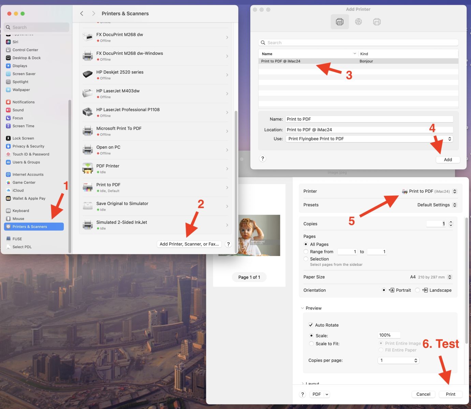Click Add Printer, Scanner, or Fax button
This screenshot has width=471, height=409.
189,244
